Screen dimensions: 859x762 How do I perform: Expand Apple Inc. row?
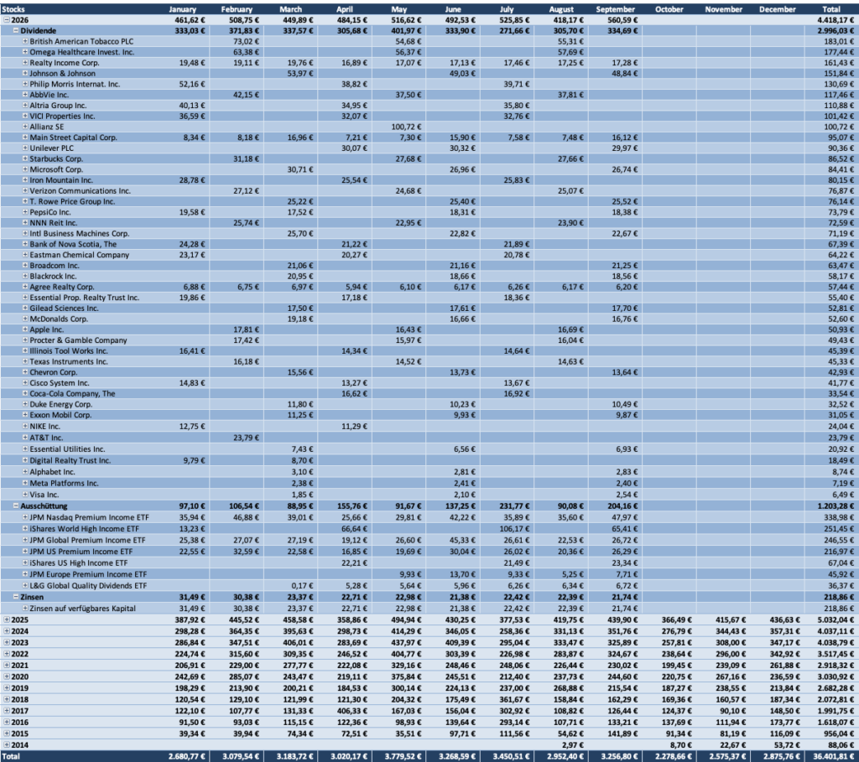25,329
